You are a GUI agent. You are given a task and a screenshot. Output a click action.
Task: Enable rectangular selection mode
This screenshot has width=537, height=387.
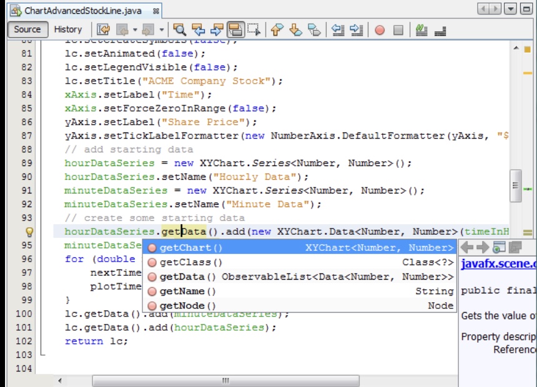point(256,29)
